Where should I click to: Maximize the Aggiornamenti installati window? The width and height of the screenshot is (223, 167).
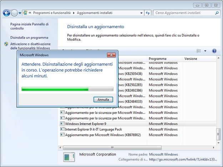pos(207,5)
